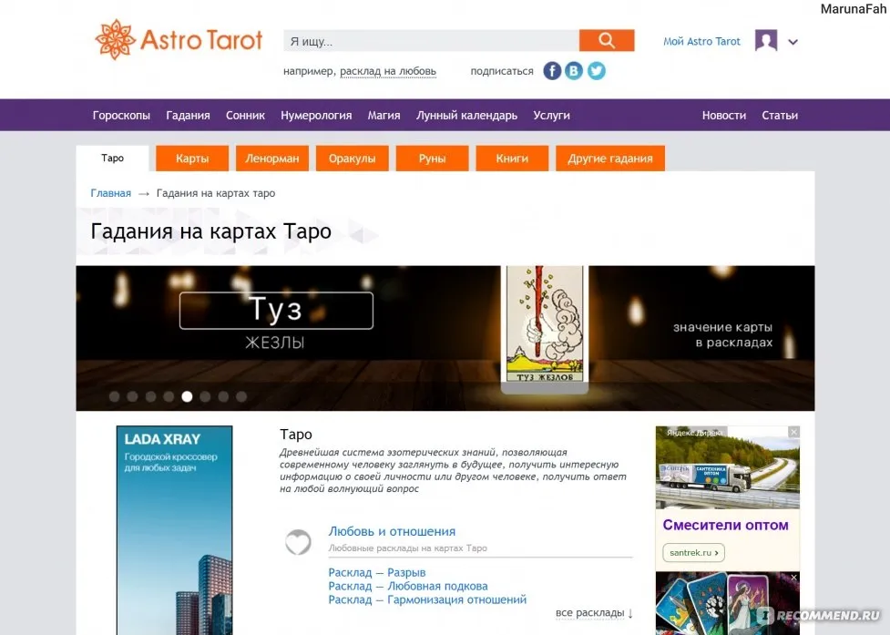This screenshot has width=890, height=635.
Task: Switch to the Другие гадания tab
Action: [610, 159]
